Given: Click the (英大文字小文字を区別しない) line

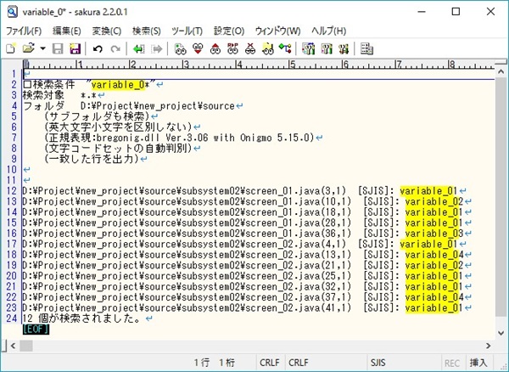Looking at the screenshot, I should coord(122,127).
